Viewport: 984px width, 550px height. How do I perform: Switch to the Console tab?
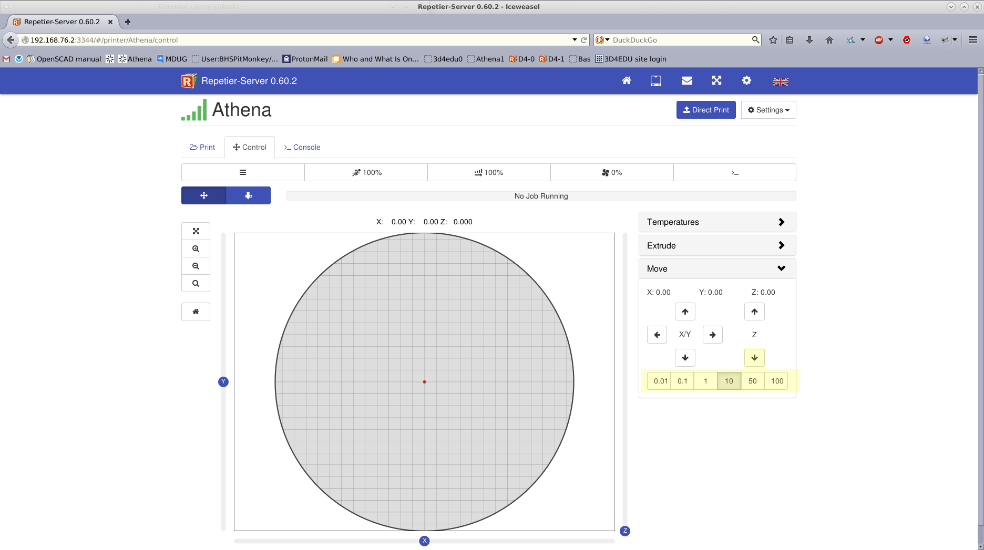[302, 147]
